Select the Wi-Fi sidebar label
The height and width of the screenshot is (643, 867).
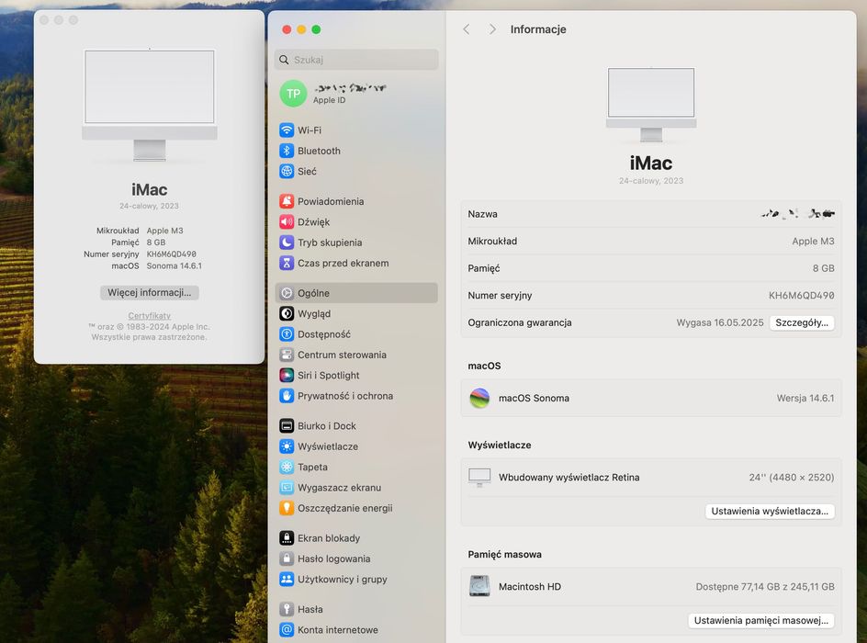point(310,130)
